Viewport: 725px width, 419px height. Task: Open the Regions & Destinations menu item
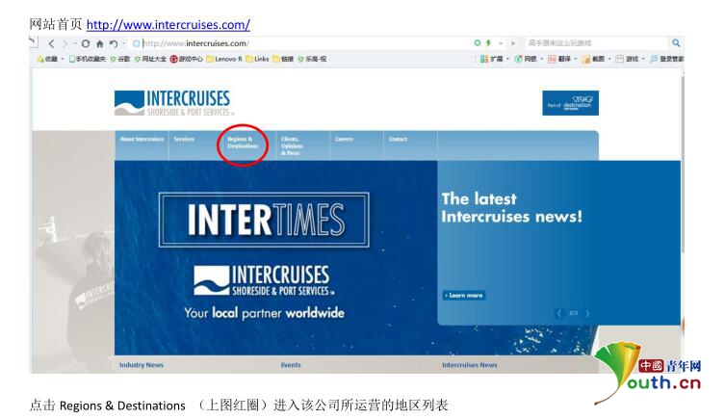243,143
